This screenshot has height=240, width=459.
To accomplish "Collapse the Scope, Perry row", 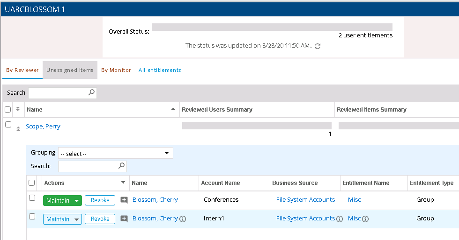I will pyautogui.click(x=18, y=128).
